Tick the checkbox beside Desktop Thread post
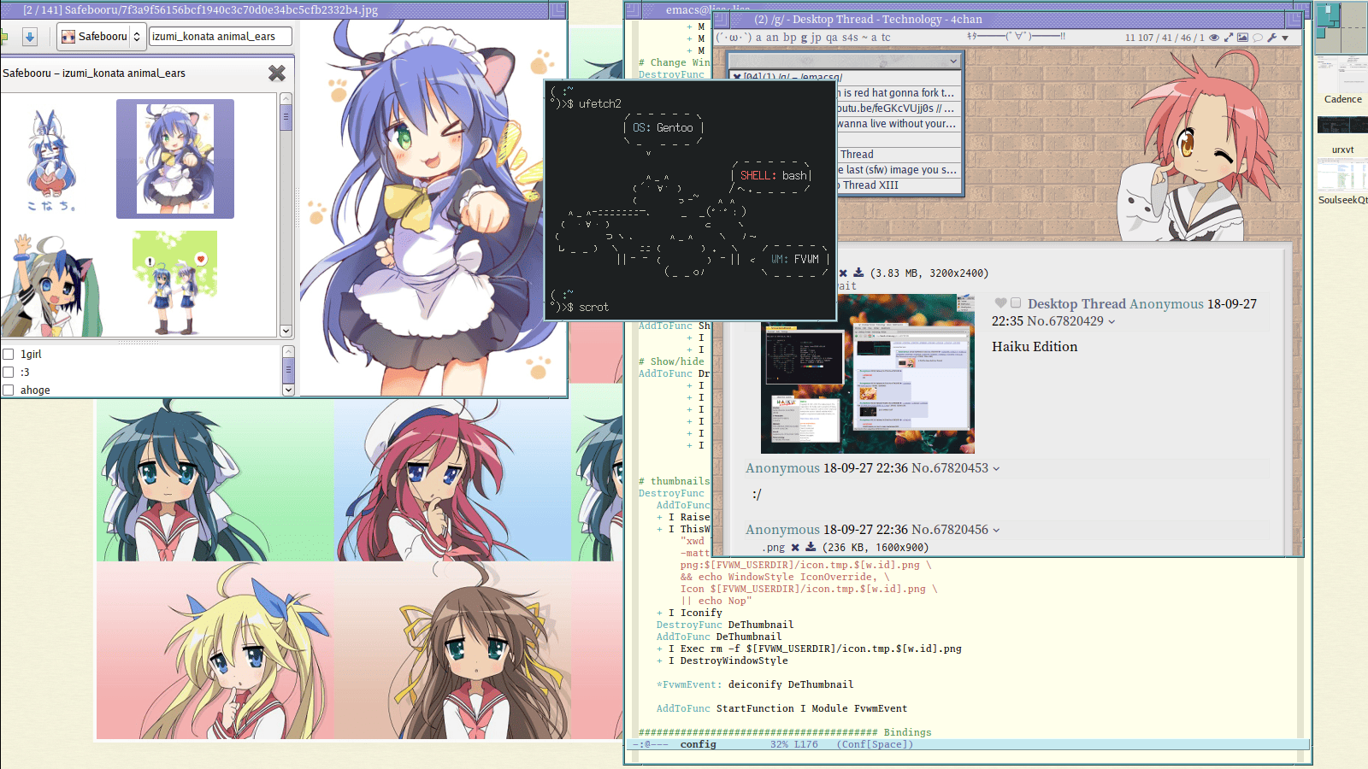The image size is (1368, 769). tap(1016, 303)
